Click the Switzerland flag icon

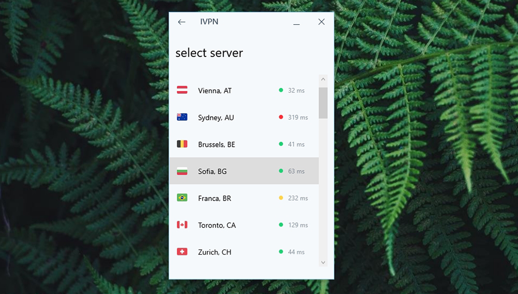pyautogui.click(x=182, y=251)
